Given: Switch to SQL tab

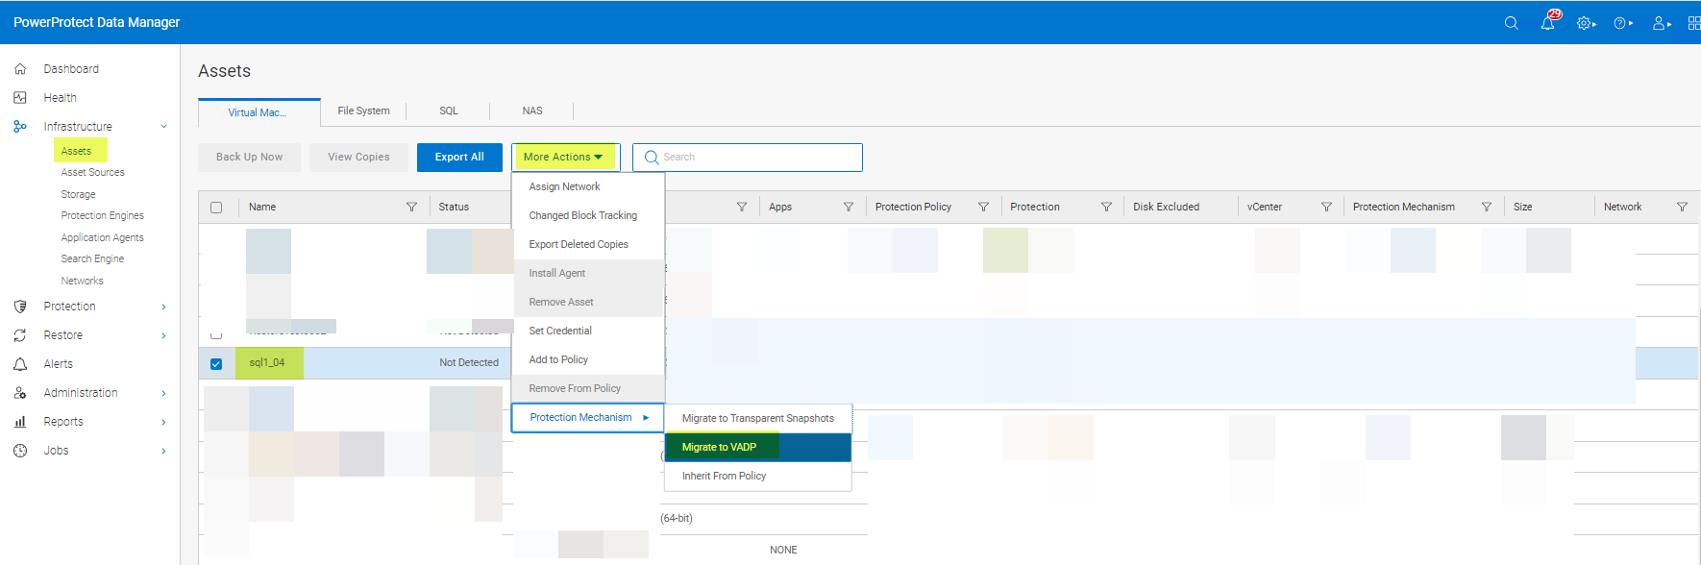Looking at the screenshot, I should tap(449, 111).
